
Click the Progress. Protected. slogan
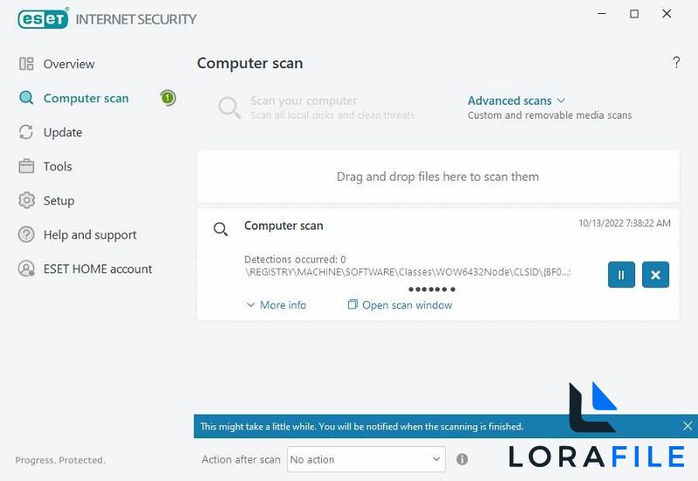(60, 460)
